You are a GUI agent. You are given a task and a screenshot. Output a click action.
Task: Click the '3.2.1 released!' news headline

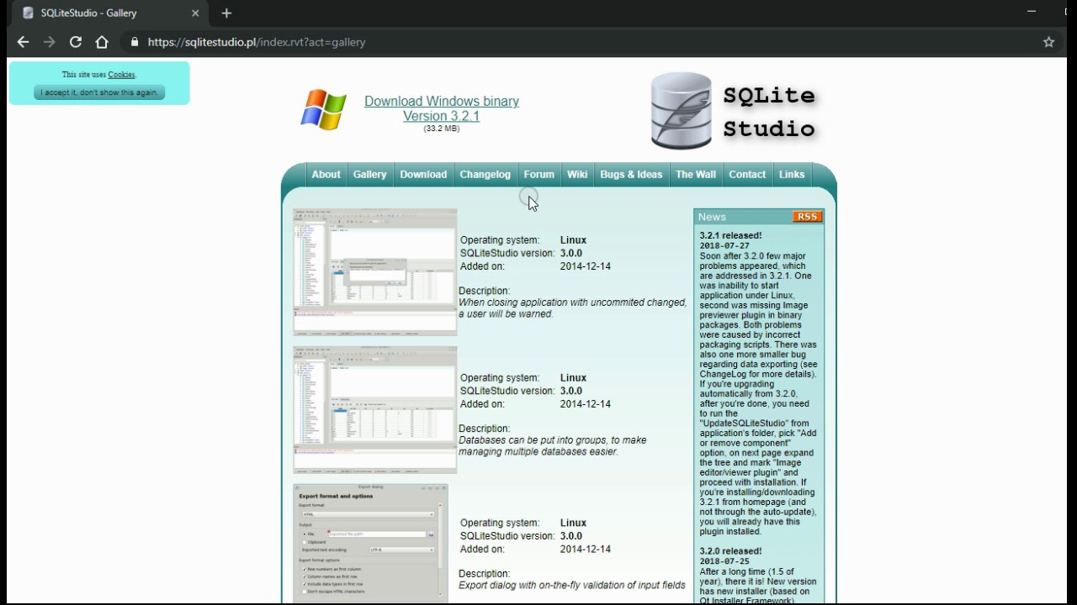pyautogui.click(x=730, y=236)
